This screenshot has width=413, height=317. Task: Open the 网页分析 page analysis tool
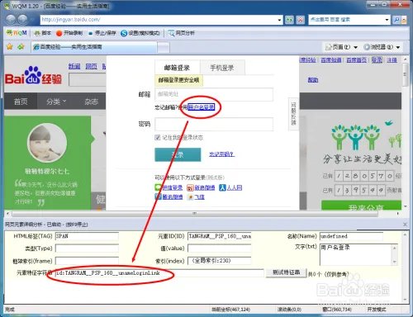point(182,33)
